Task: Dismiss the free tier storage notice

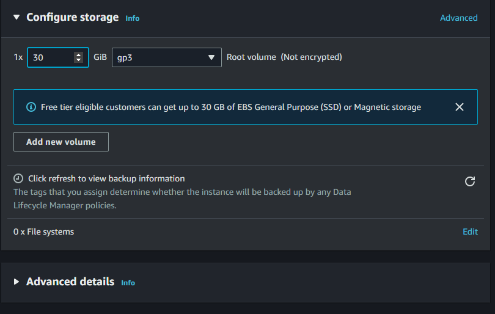Action: [x=460, y=107]
